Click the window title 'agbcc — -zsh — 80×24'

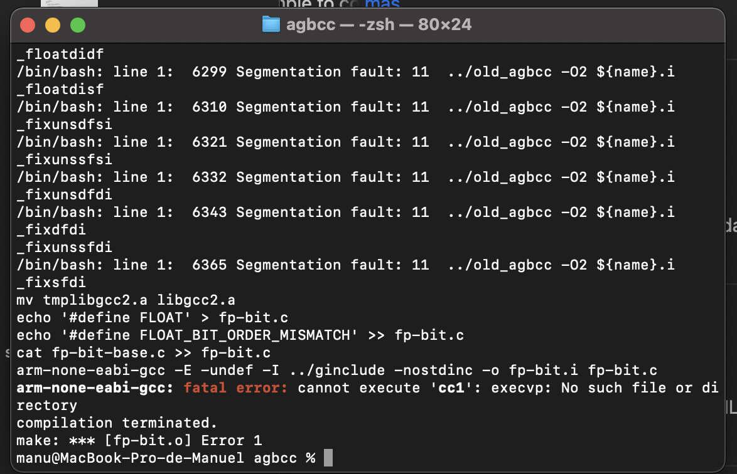tap(379, 25)
